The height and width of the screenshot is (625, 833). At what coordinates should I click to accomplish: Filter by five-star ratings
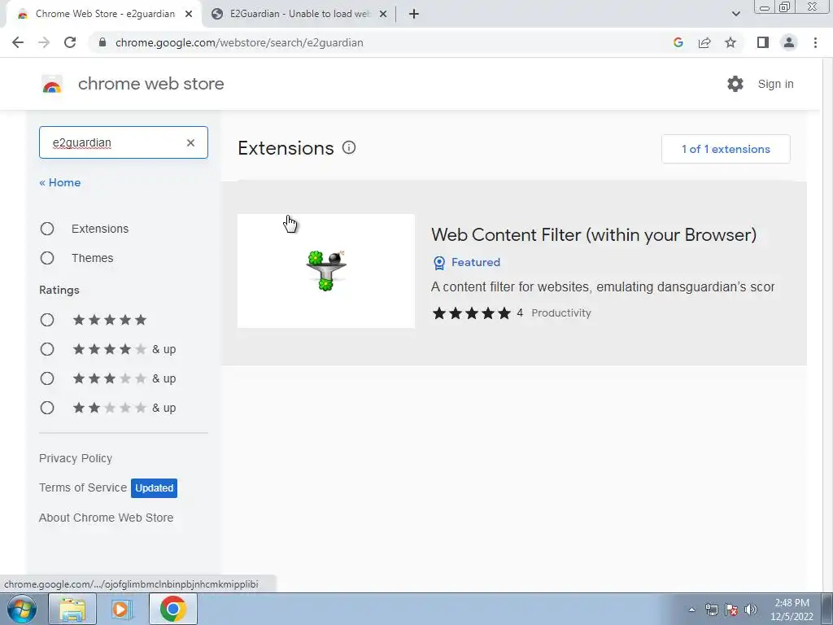[x=47, y=320]
